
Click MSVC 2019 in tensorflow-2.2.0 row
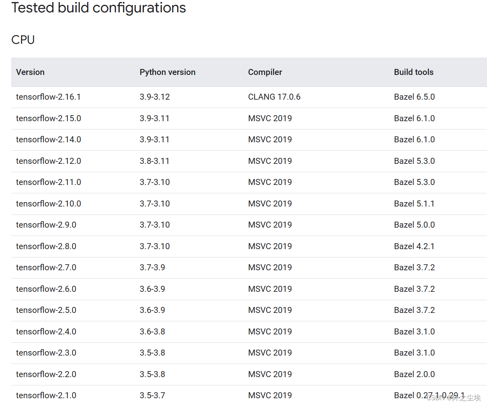(270, 374)
